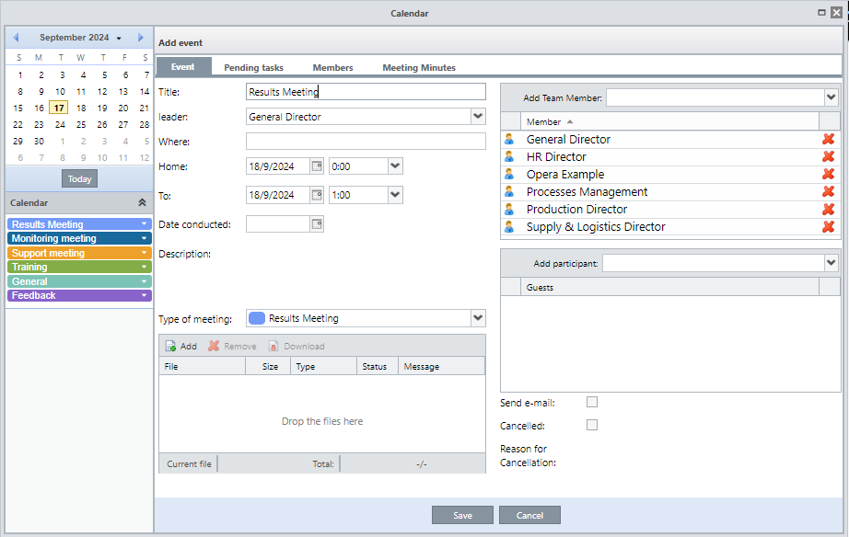
Task: Switch to the Event tab
Action: [x=183, y=66]
